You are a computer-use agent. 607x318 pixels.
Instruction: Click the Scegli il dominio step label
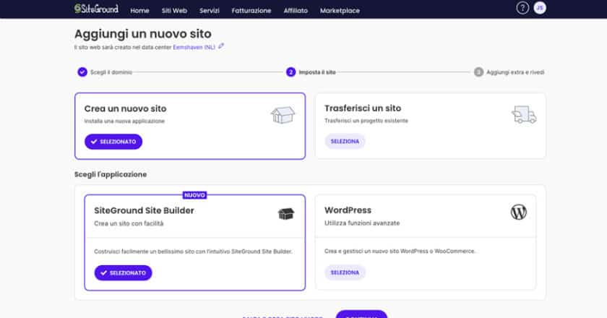111,72
